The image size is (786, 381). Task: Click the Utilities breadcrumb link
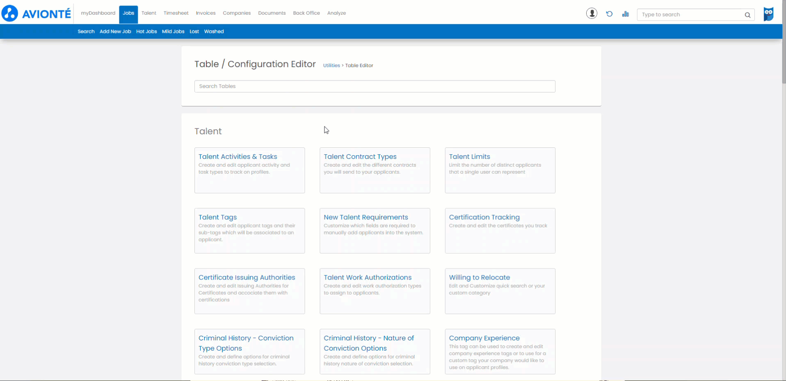pyautogui.click(x=331, y=66)
